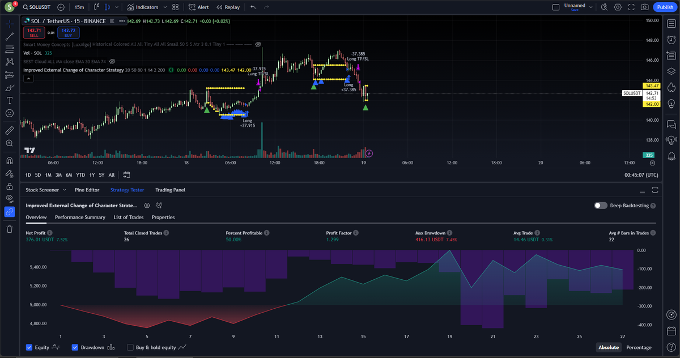Click the blue Publish button
The width and height of the screenshot is (680, 358).
[665, 7]
